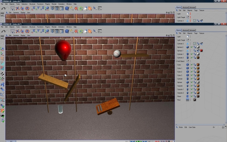Select the Rotate tool in the front window toolbar

tap(27, 31)
